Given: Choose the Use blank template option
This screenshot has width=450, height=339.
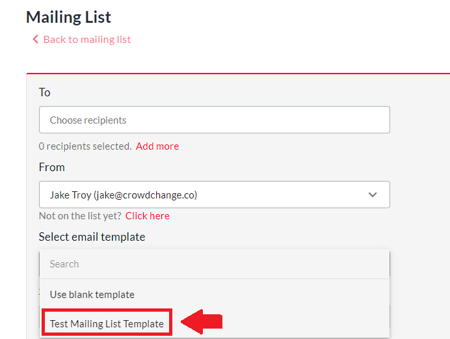Looking at the screenshot, I should click(x=92, y=295).
